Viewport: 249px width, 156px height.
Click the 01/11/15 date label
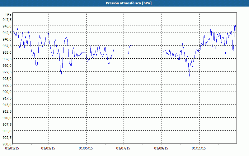(199, 148)
